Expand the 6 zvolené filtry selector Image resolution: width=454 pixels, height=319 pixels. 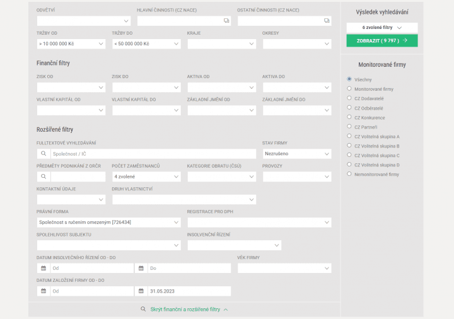tap(382, 28)
